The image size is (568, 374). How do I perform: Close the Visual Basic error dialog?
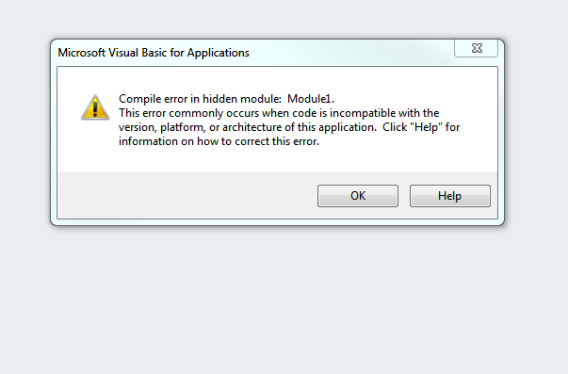click(x=477, y=48)
